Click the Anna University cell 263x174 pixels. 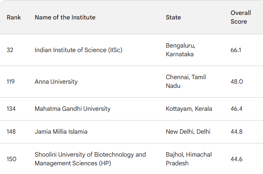(56, 82)
